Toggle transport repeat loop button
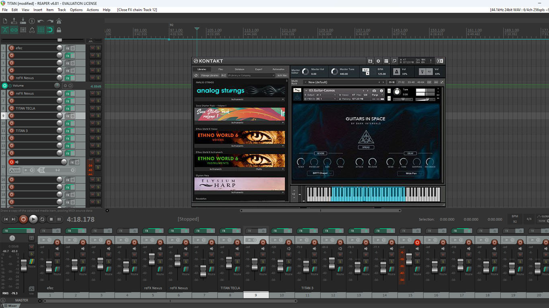Screen dimensions: 549x308 43,219
